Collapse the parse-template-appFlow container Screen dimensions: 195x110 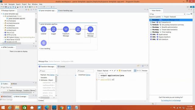pos(40,24)
